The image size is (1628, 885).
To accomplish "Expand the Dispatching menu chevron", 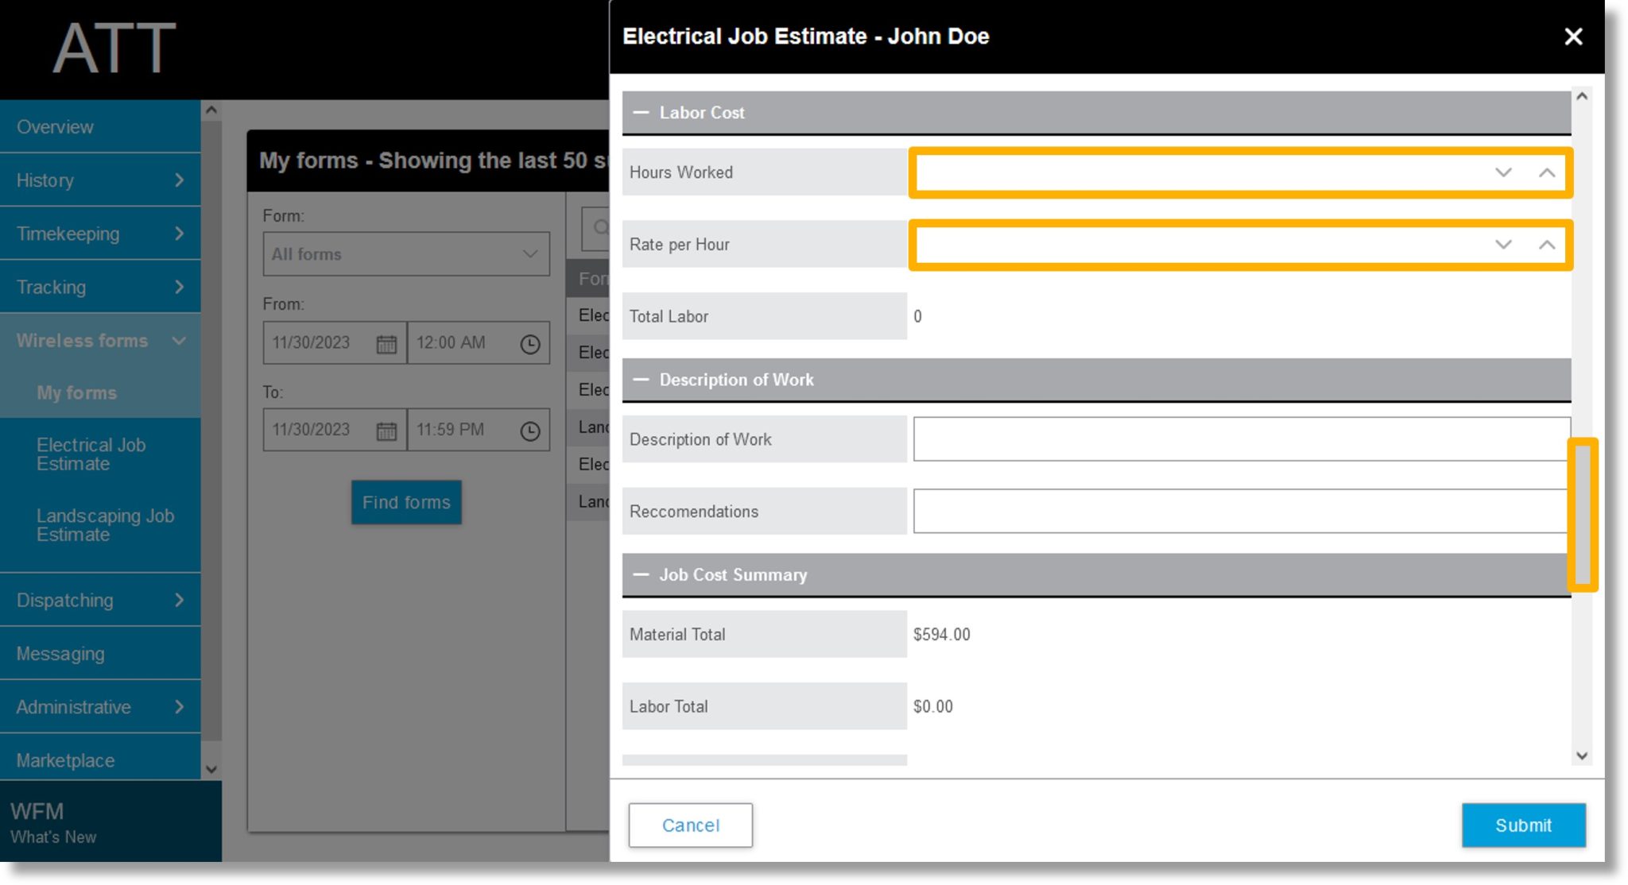I will (x=179, y=600).
